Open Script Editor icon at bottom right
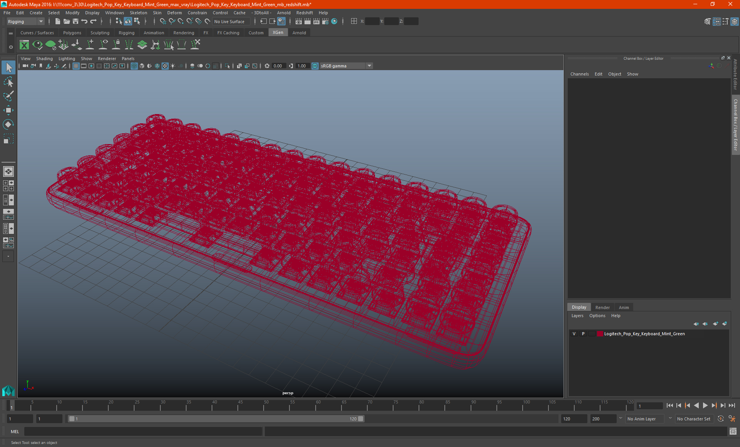This screenshot has width=740, height=447. [x=733, y=432]
